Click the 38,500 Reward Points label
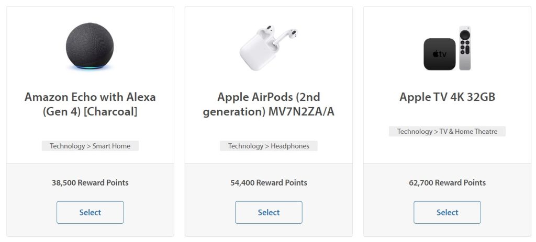 (90, 182)
